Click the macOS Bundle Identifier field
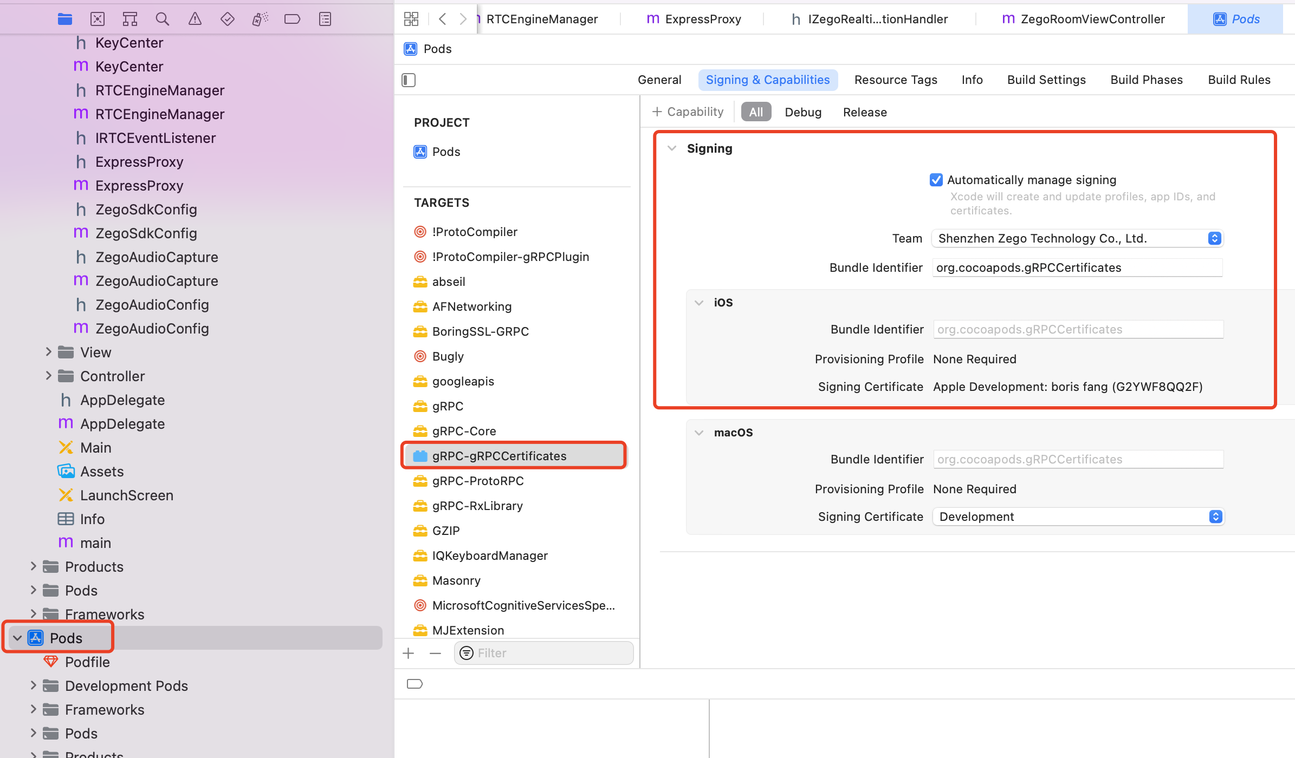This screenshot has width=1295, height=758. (1078, 459)
